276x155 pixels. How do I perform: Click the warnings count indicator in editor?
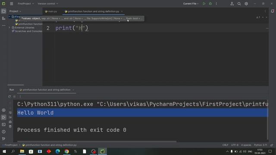coord(258,17)
